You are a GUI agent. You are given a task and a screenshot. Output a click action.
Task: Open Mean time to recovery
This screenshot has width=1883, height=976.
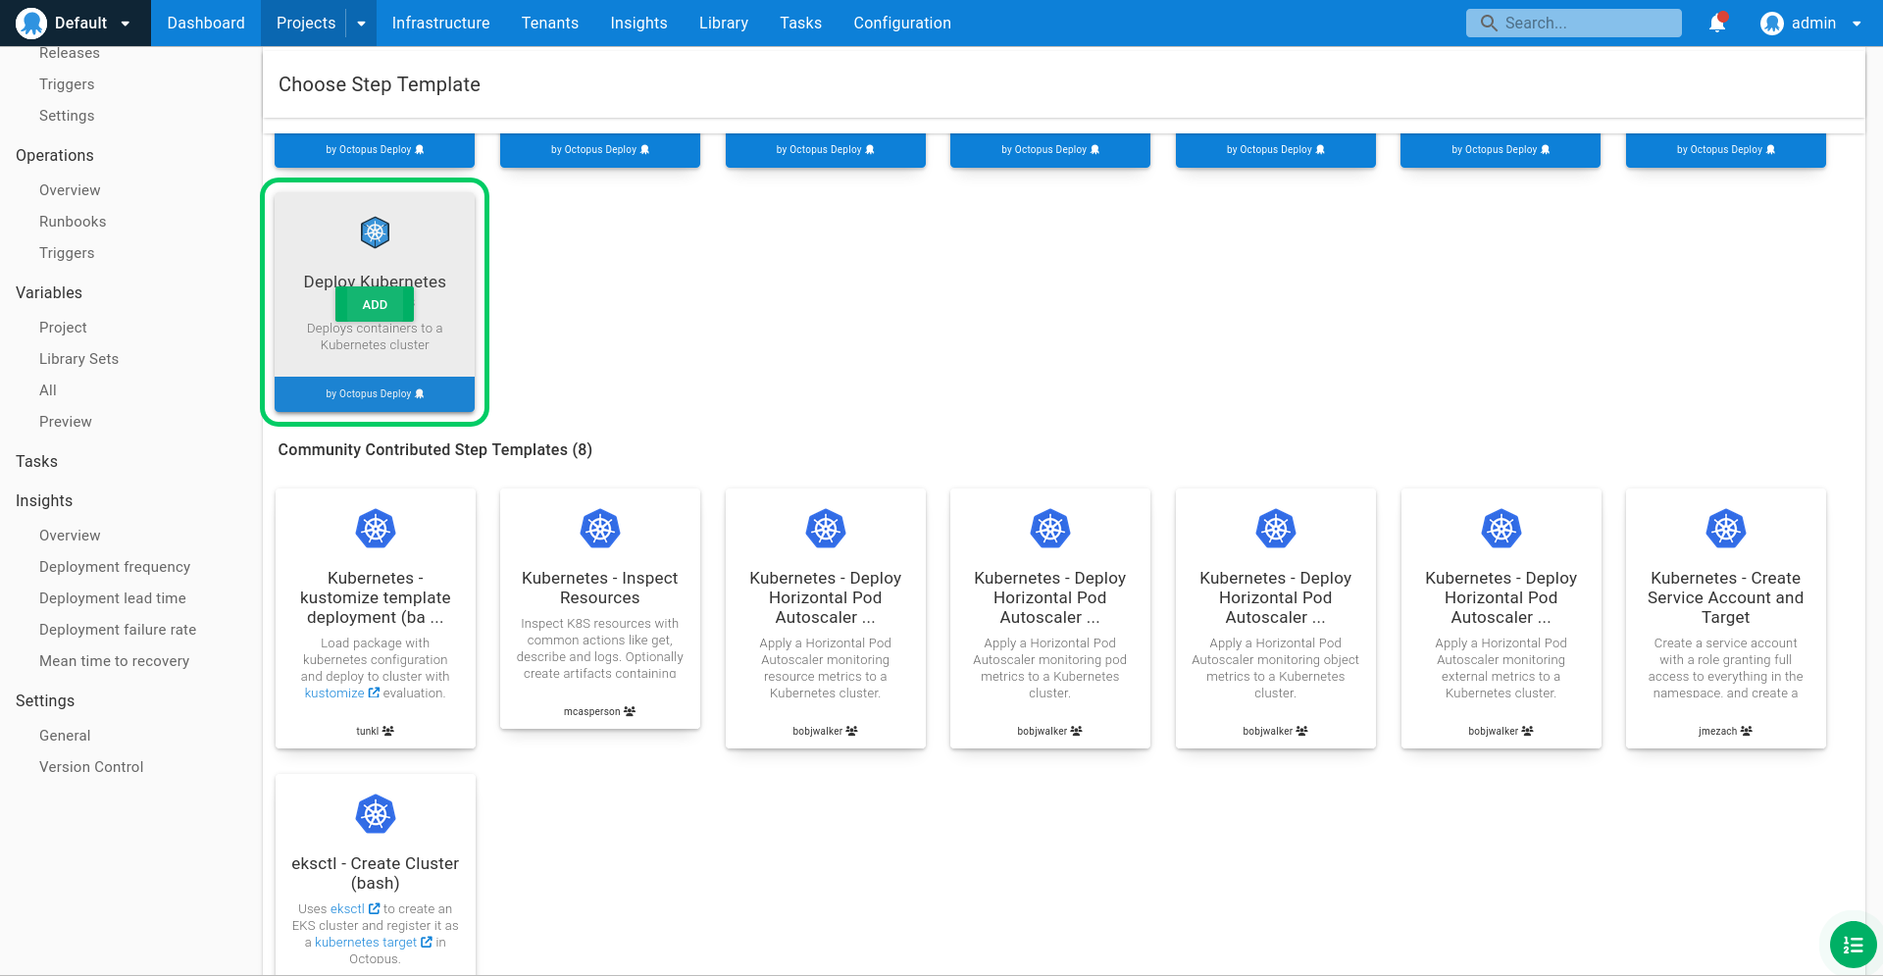[x=114, y=661]
